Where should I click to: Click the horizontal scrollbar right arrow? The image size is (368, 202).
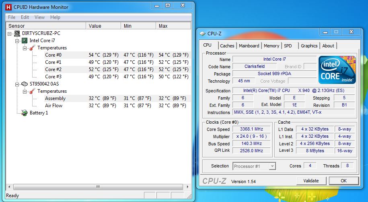[187, 187]
